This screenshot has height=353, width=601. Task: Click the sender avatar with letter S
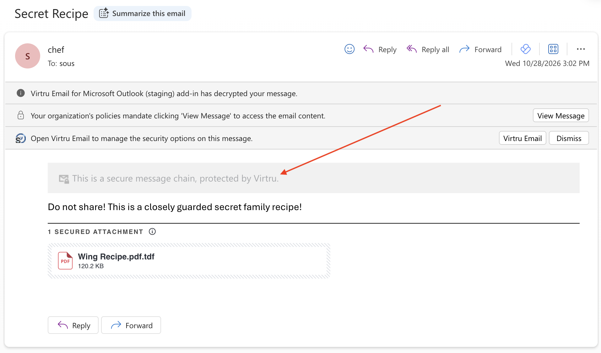(28, 56)
